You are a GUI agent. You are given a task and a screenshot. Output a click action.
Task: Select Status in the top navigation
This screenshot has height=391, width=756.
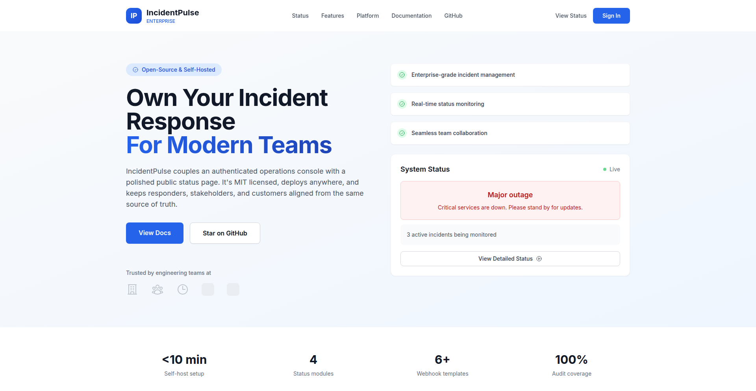(x=300, y=16)
